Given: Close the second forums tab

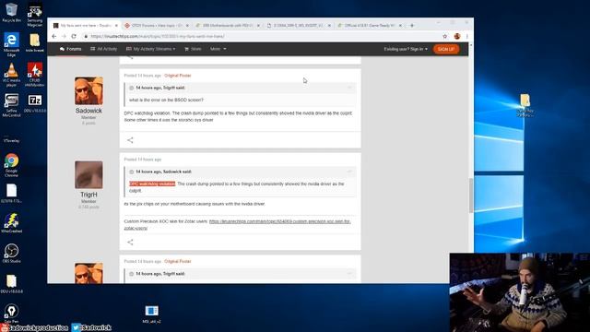Looking at the screenshot, I should (187, 25).
